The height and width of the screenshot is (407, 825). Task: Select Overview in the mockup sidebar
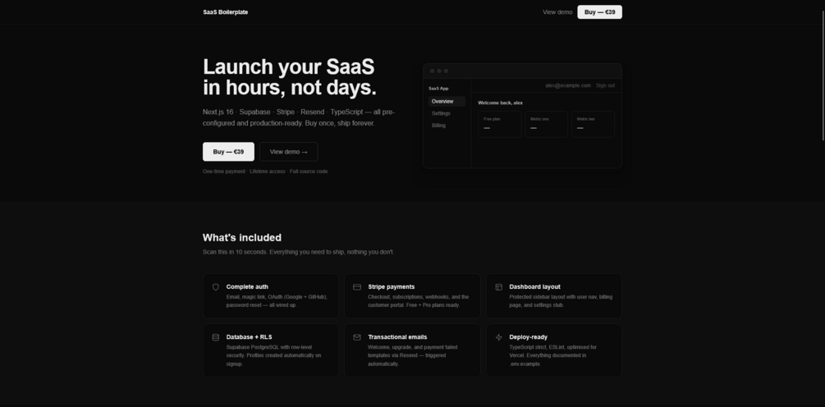pos(447,102)
